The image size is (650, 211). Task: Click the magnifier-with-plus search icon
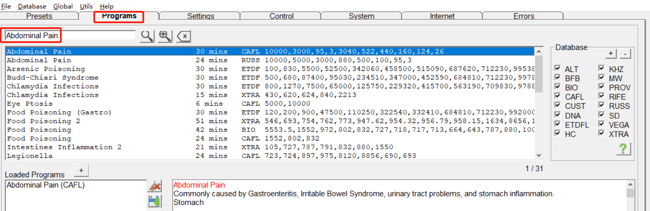point(165,36)
